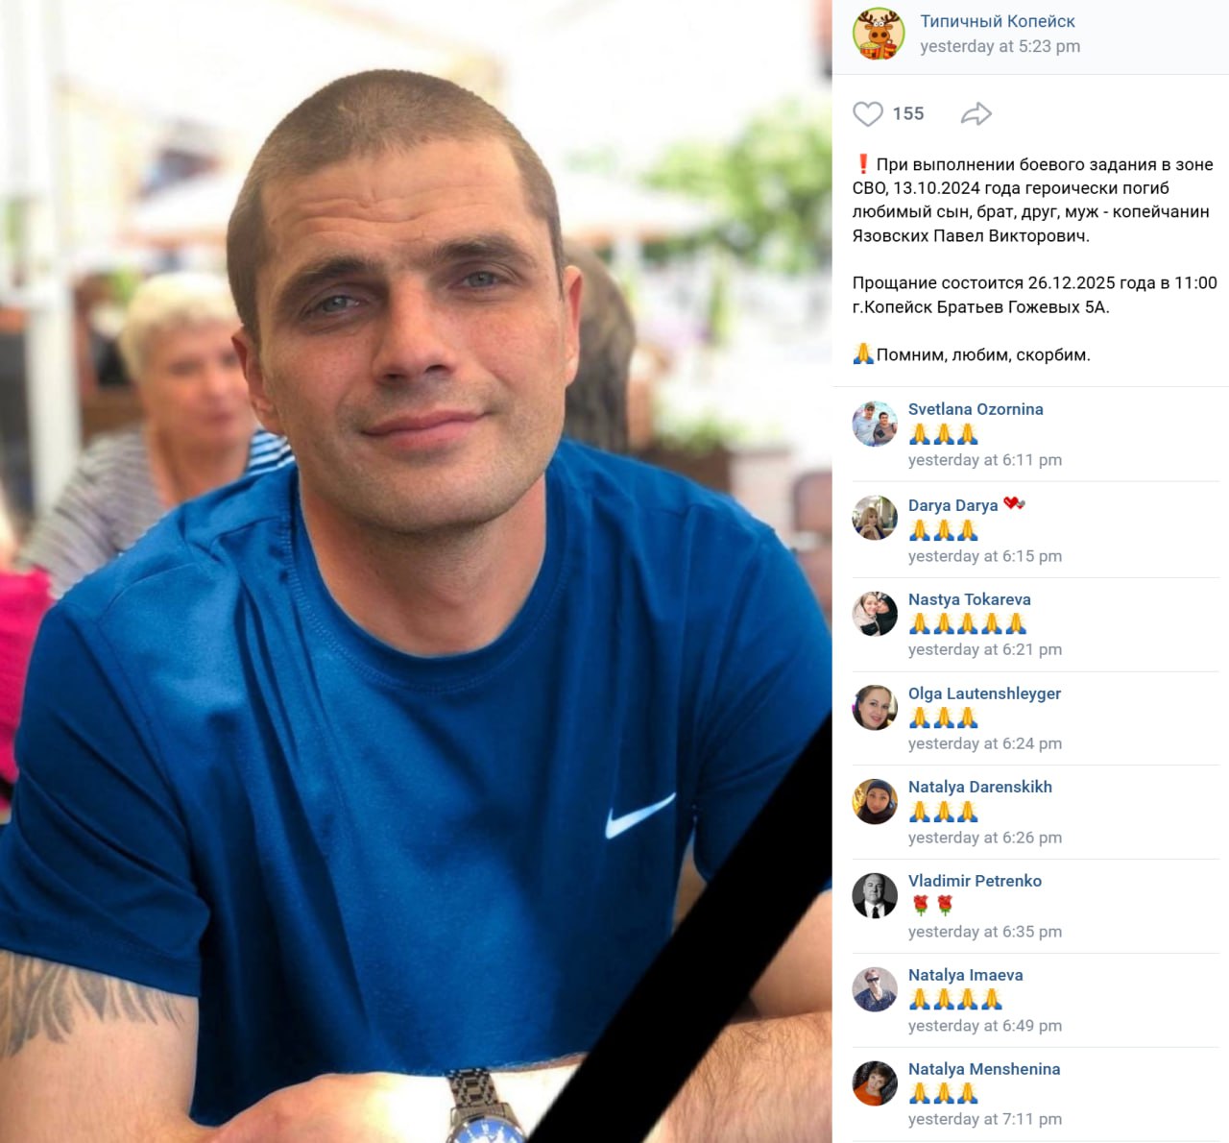Open Natalya Menshenina's avatar
The height and width of the screenshot is (1143, 1229).
tap(875, 1083)
